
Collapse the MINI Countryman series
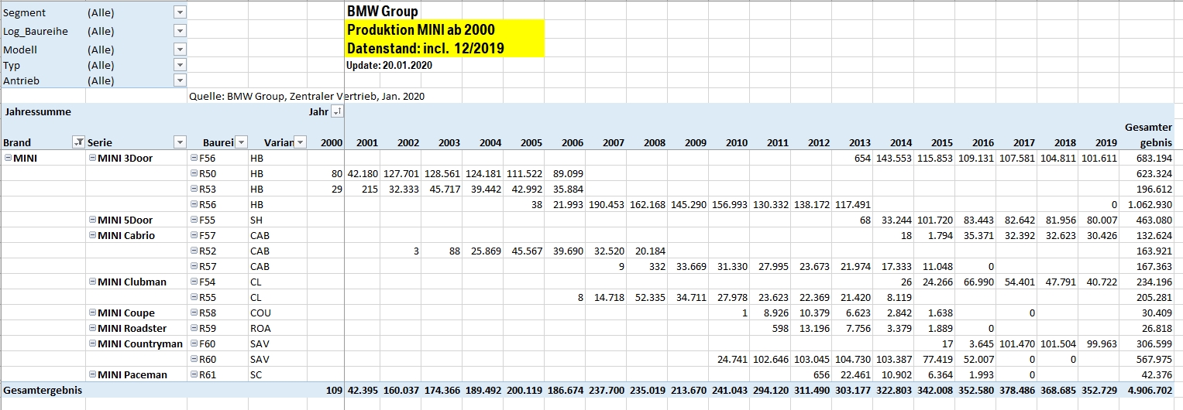(92, 343)
